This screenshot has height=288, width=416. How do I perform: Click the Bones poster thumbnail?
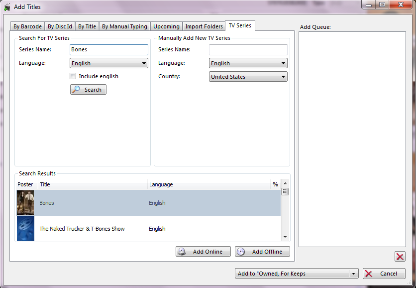[25, 203]
